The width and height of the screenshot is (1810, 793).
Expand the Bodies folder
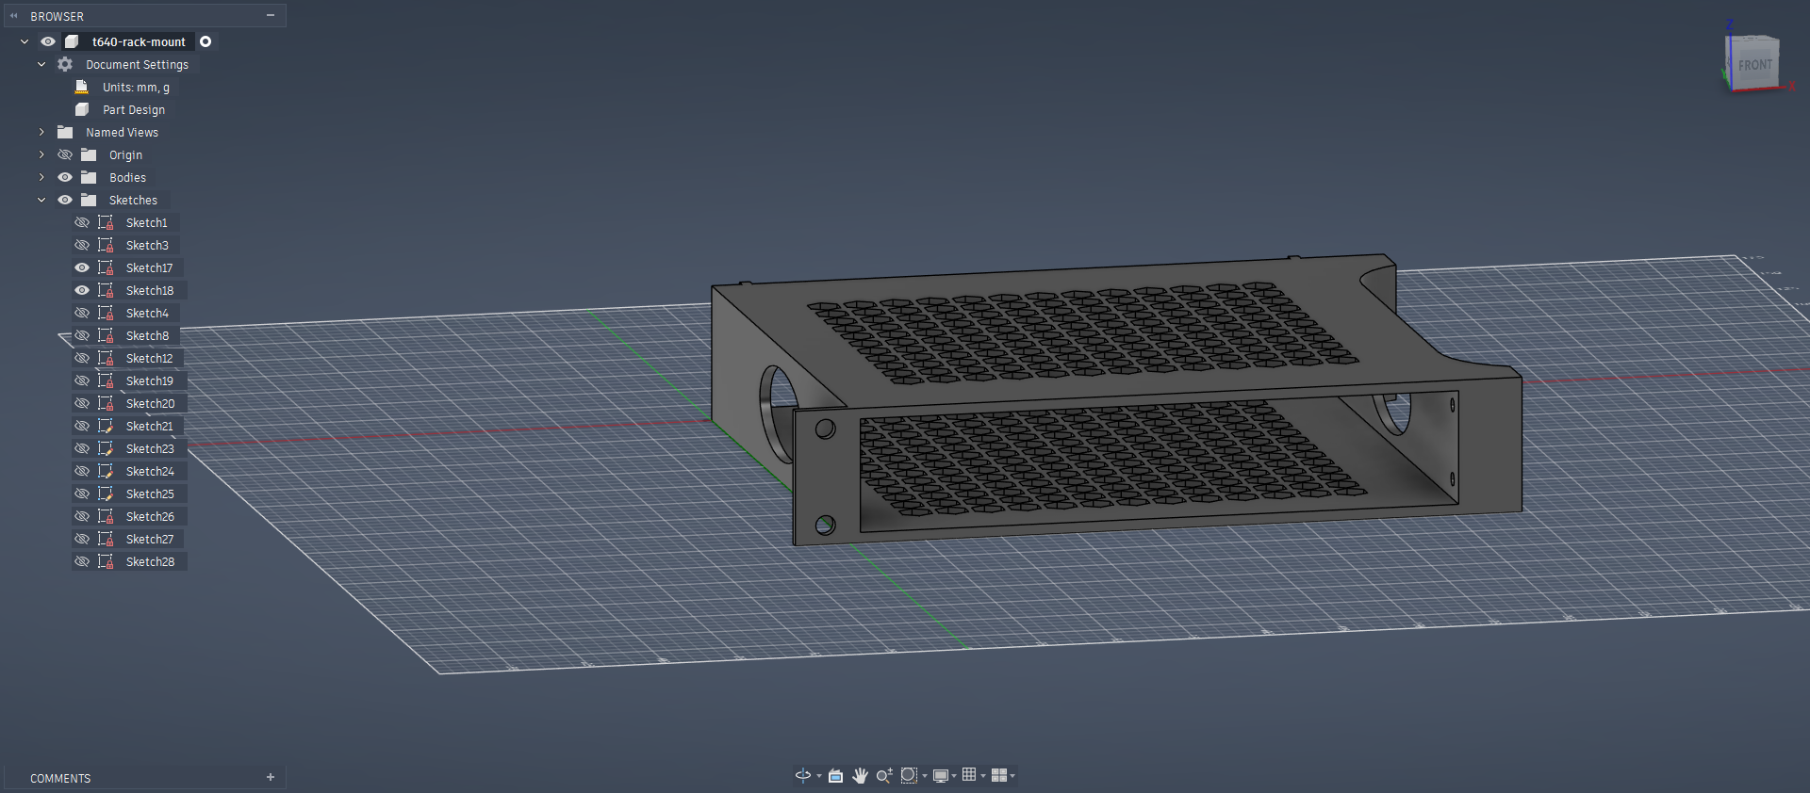click(x=41, y=177)
